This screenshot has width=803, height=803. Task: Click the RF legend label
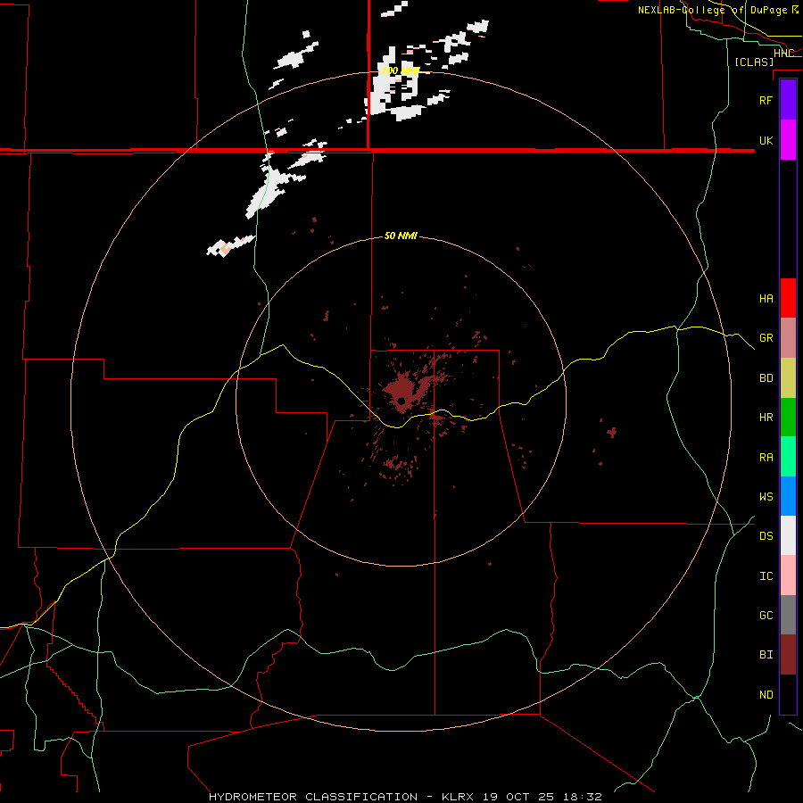766,100
